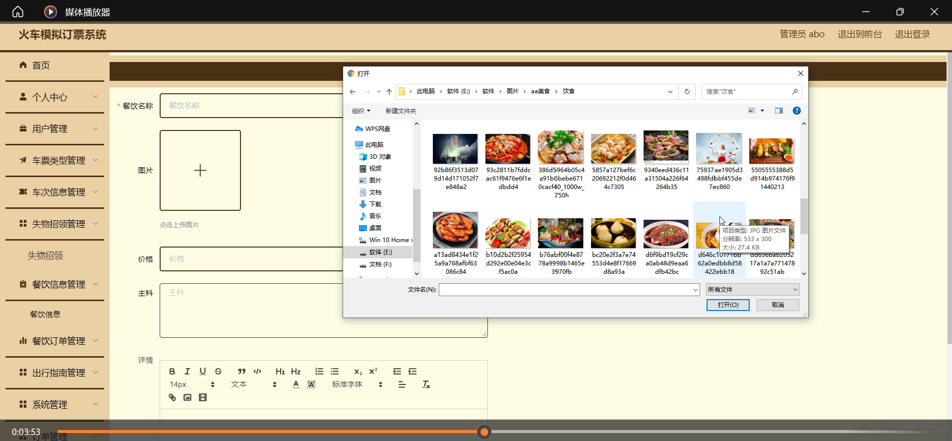The width and height of the screenshot is (952, 441).
Task: Insert a hyperlink in the editor
Action: click(x=172, y=397)
